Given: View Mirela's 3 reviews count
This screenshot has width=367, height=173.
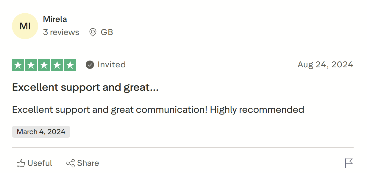Looking at the screenshot, I should (x=61, y=32).
